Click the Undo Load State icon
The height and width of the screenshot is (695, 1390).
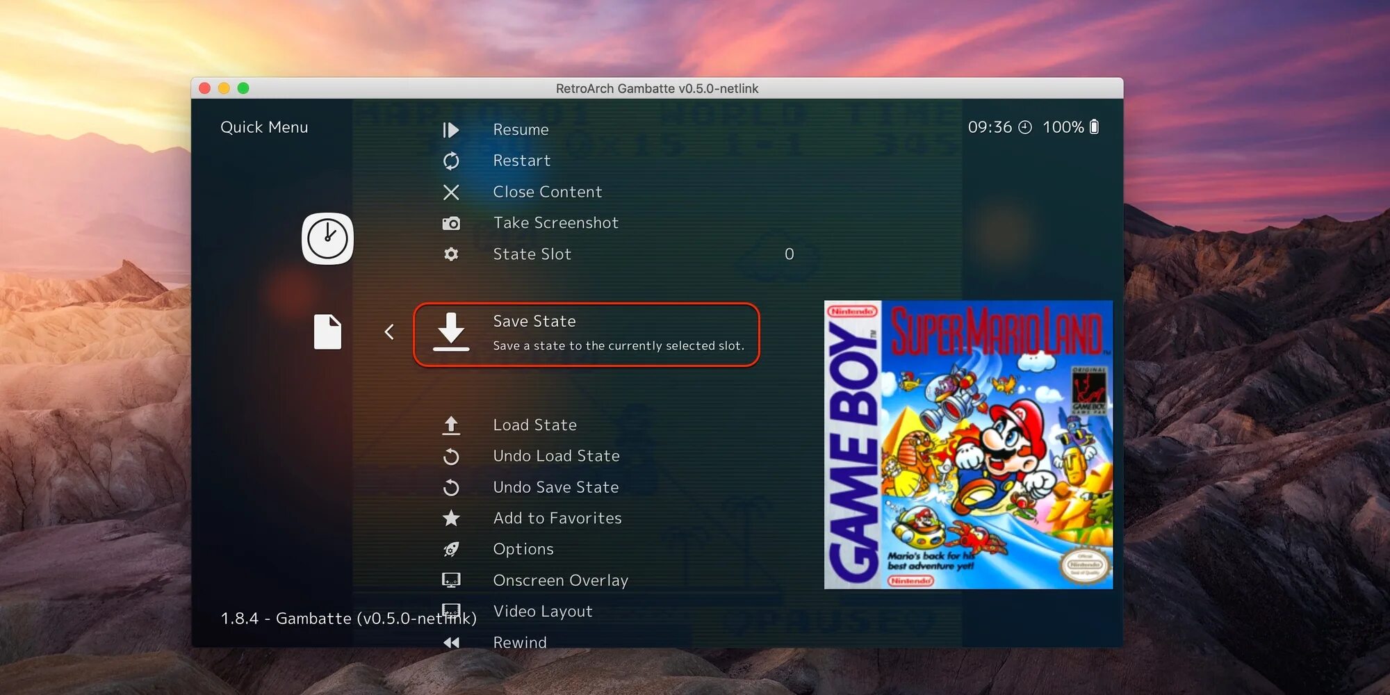pos(451,457)
